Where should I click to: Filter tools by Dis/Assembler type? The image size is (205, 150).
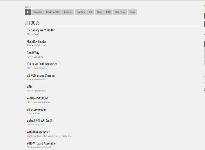(x=53, y=12)
